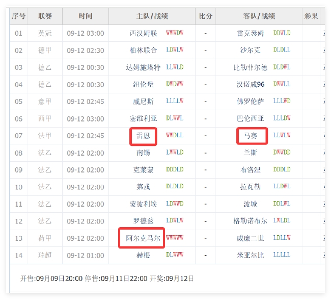Open away team 汉诺威96

click(251, 85)
